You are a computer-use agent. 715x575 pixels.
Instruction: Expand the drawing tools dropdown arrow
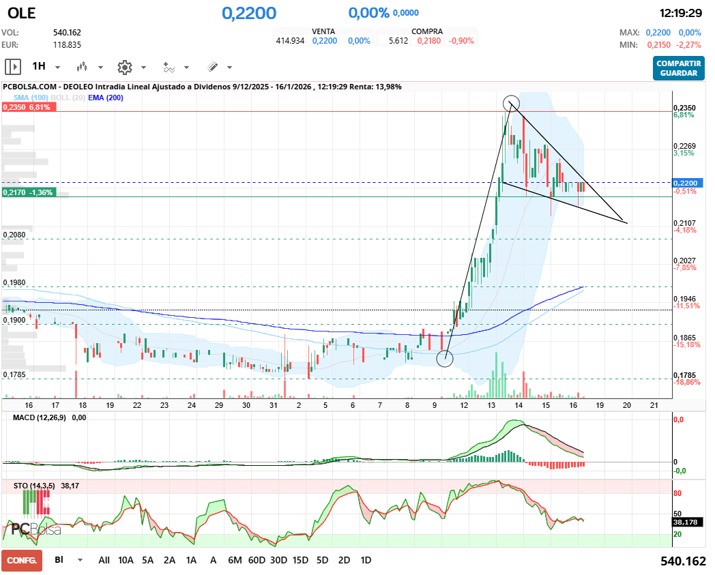[x=229, y=68]
